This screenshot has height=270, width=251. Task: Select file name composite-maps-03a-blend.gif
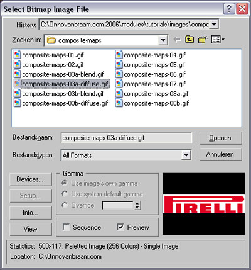click(63, 74)
